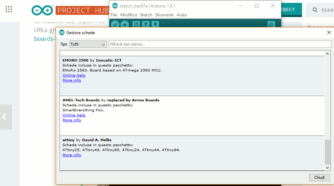Click the Chiudi button

[319, 177]
